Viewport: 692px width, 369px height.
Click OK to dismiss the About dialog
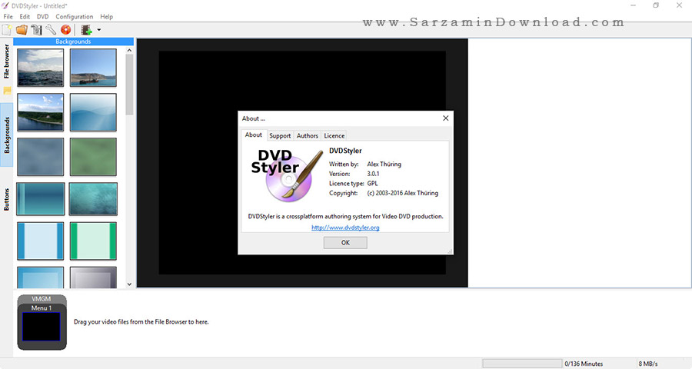345,243
